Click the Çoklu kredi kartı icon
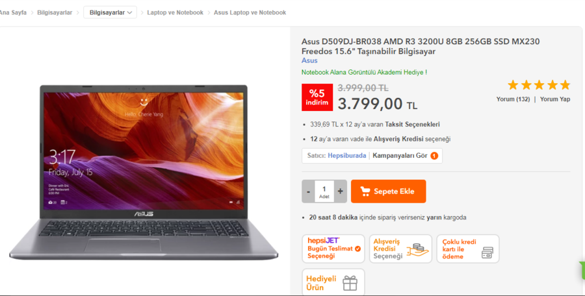The width and height of the screenshot is (585, 296). 487,253
